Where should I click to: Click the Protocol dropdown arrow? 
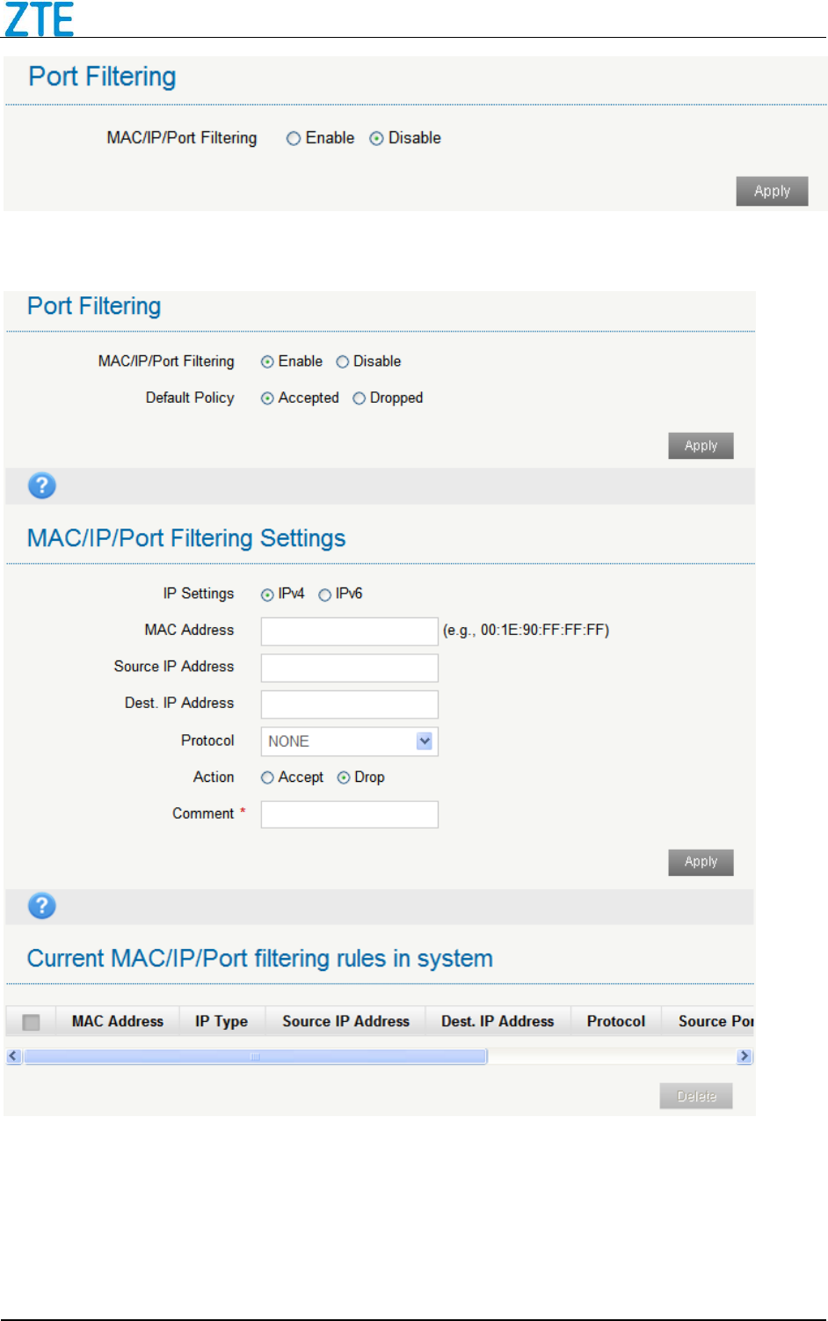425,741
